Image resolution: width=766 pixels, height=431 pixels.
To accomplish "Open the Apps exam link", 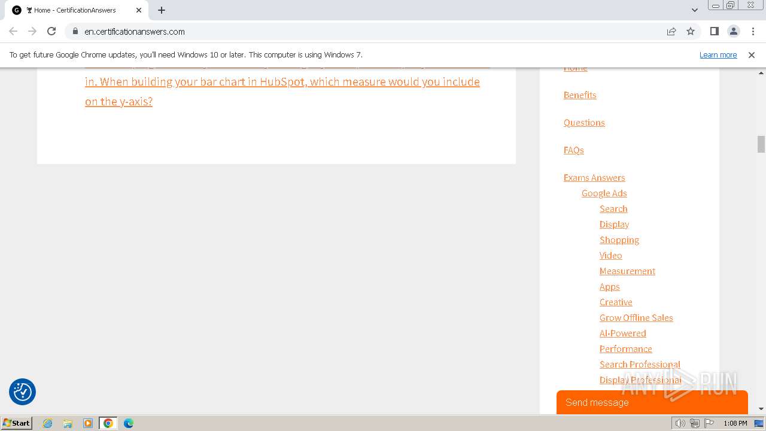I will tap(610, 286).
